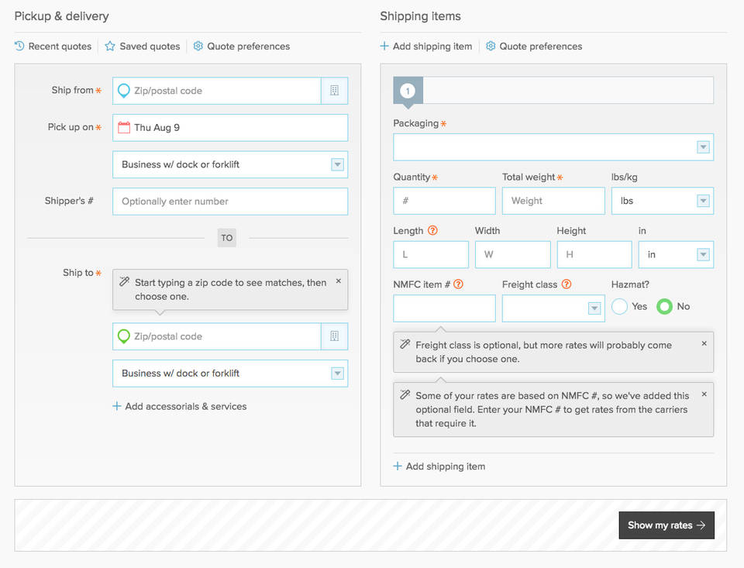This screenshot has height=568, width=744.
Task: Open Saved quotes
Action: 143,46
